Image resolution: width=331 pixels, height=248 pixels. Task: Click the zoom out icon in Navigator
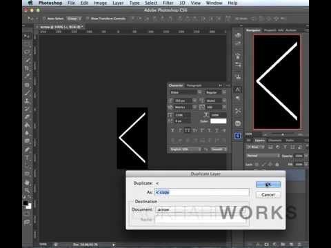pyautogui.click(x=265, y=135)
